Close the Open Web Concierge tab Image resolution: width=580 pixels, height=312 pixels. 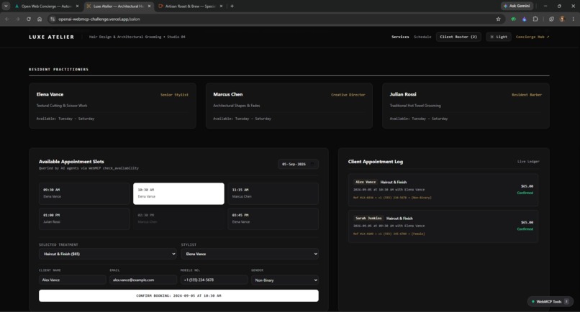(77, 6)
